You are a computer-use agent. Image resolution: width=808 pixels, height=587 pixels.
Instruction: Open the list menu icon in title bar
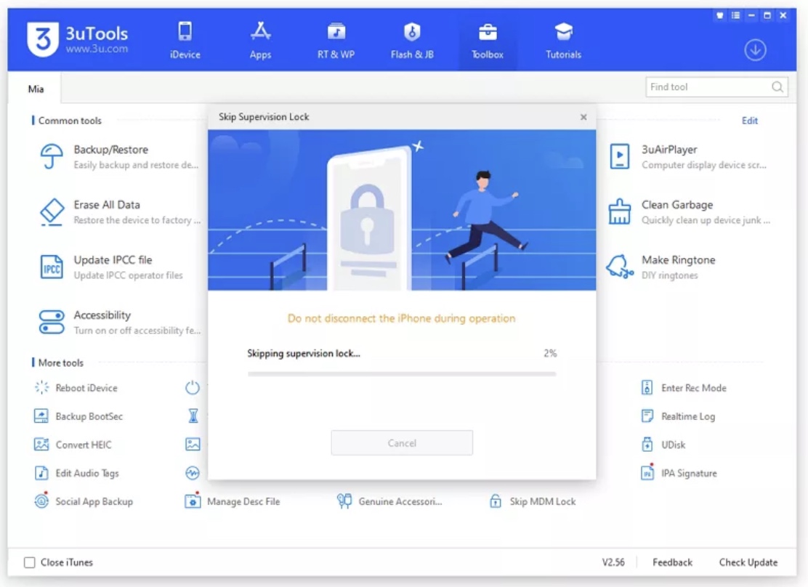coord(736,15)
